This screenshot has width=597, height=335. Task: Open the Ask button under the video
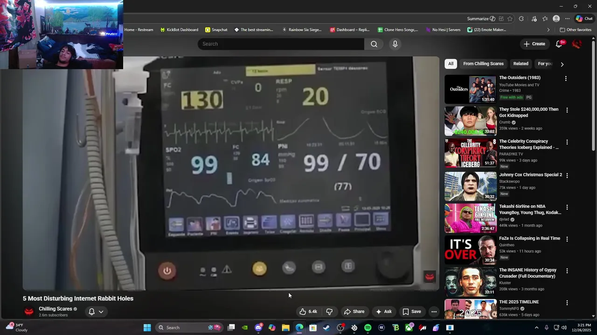(384, 312)
